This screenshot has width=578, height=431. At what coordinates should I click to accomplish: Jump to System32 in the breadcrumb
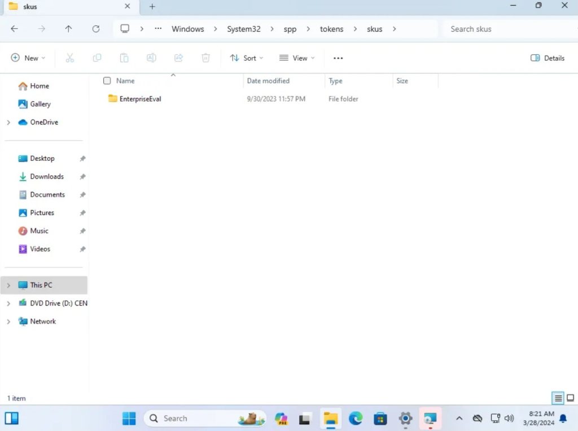pos(244,29)
